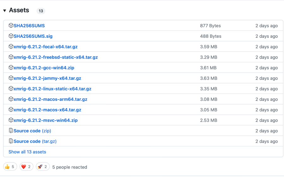Expand list with Show all 13 assets
284x177 pixels.
(x=27, y=152)
